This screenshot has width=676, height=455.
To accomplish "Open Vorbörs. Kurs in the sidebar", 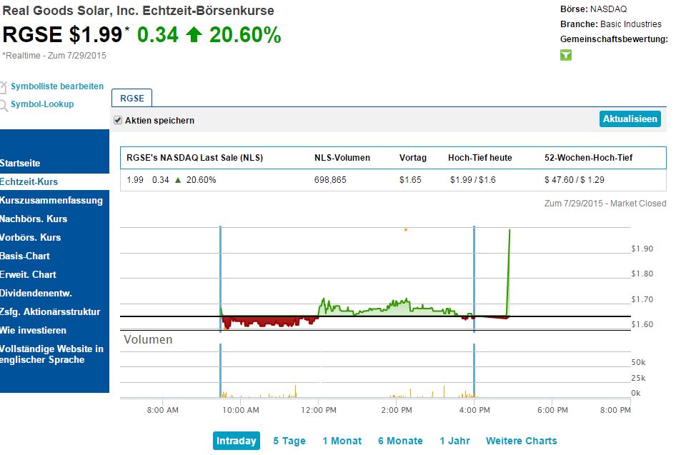I will 31,237.
